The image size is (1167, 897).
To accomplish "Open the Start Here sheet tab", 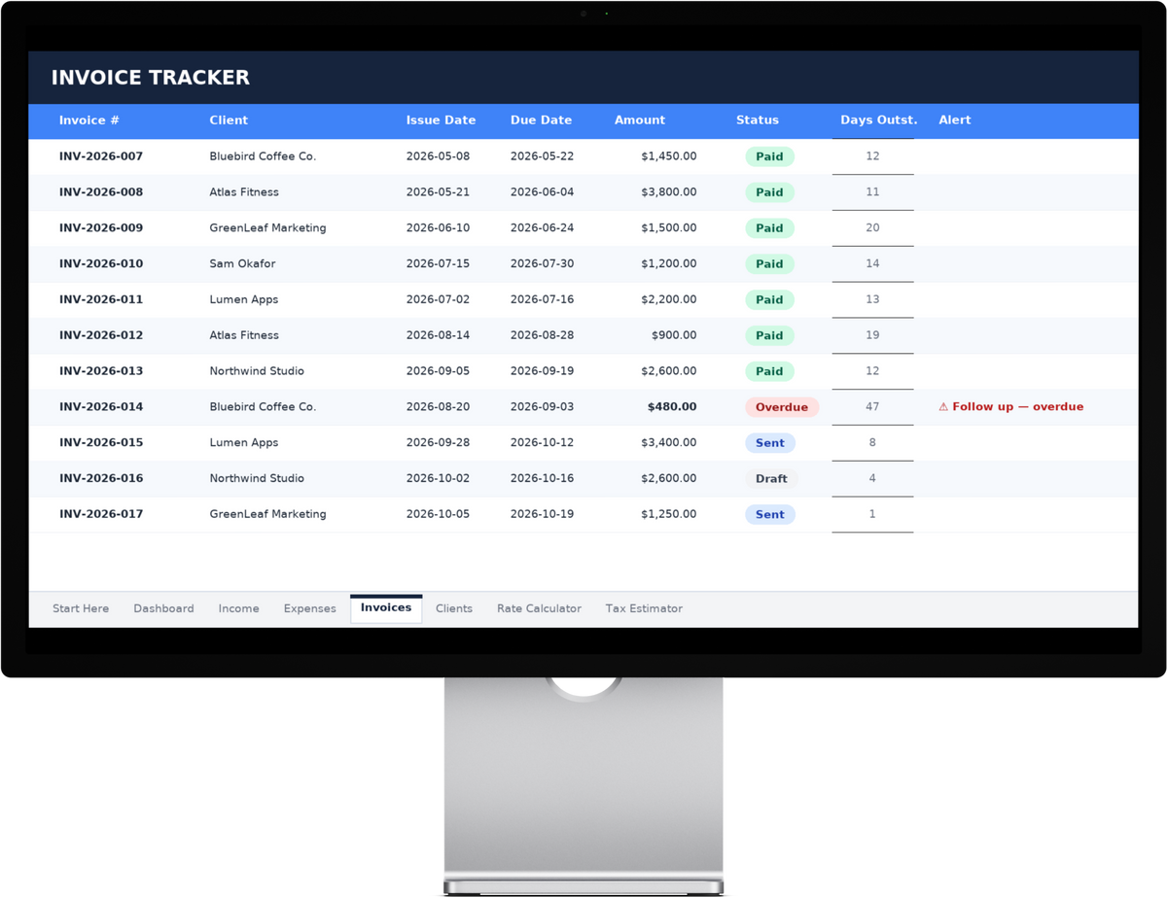I will point(81,608).
